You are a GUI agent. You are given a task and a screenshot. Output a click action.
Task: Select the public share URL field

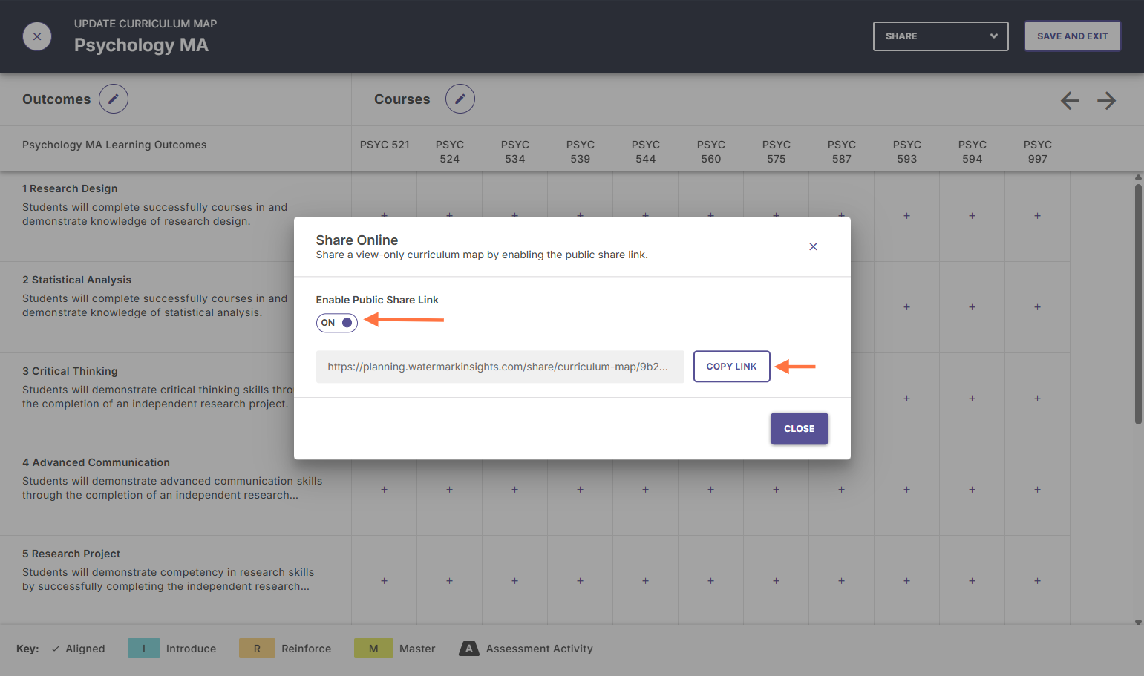pos(500,367)
